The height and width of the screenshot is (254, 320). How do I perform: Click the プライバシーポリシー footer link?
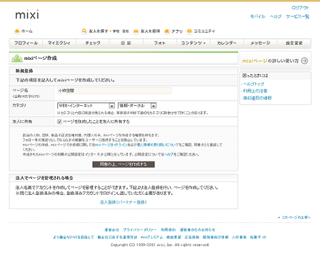pyautogui.click(x=140, y=230)
